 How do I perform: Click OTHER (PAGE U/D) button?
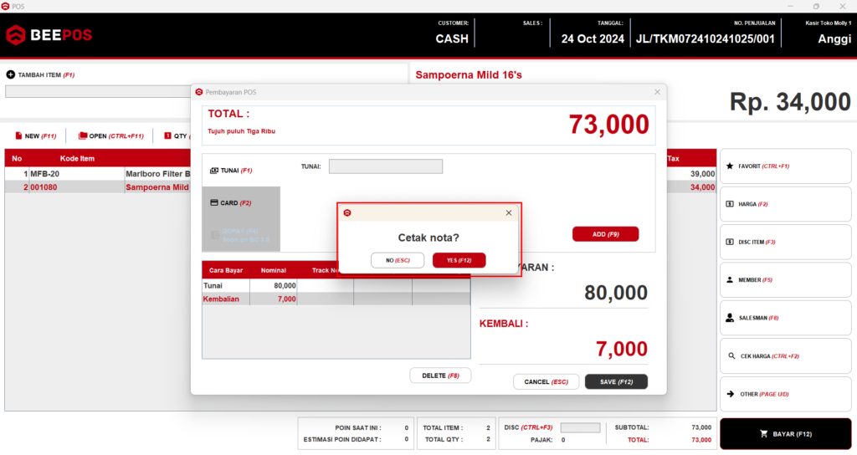pyautogui.click(x=785, y=394)
